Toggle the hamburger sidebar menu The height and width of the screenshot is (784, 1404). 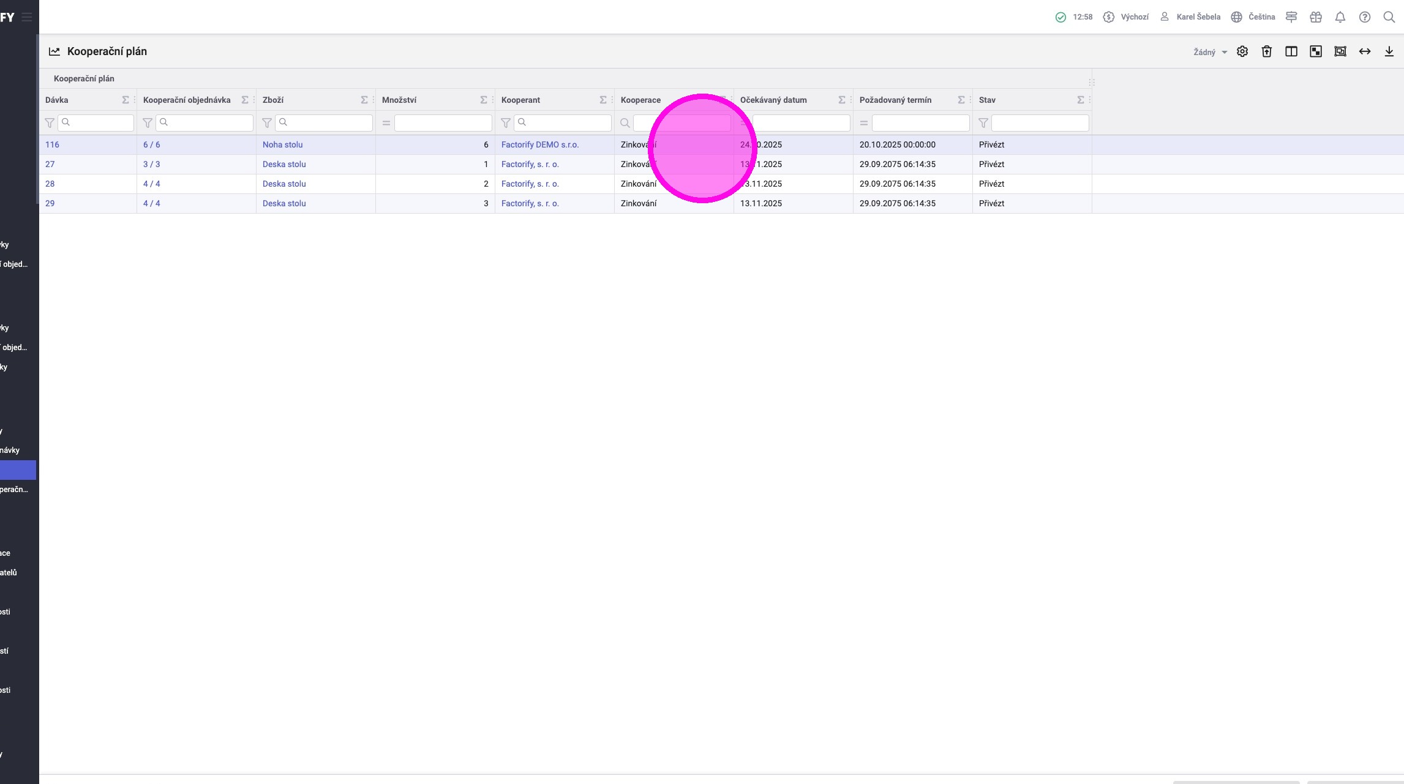pos(27,17)
